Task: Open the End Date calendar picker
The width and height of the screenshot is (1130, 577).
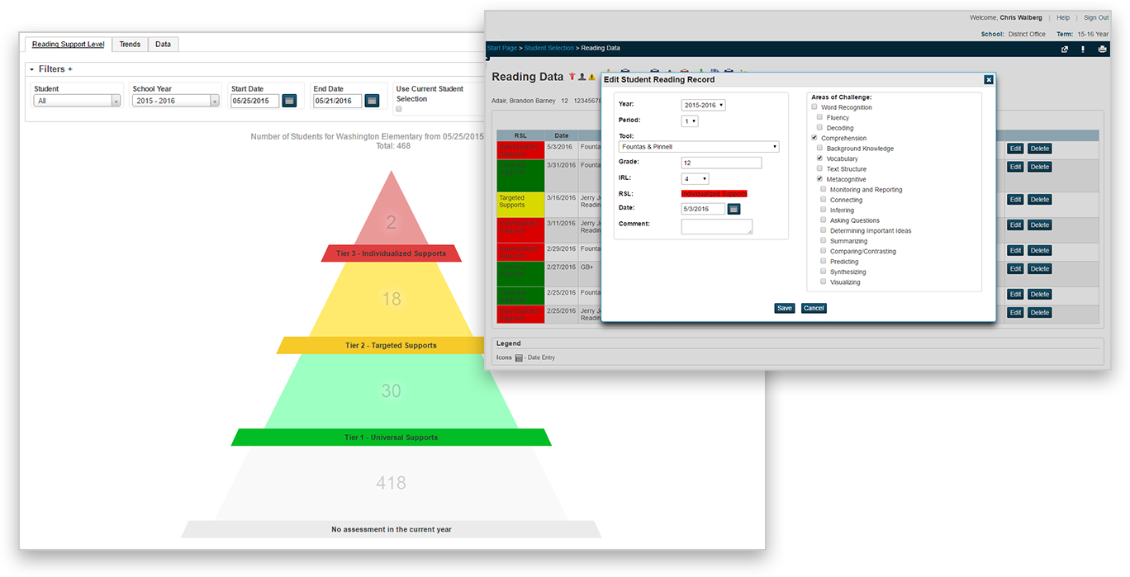Action: click(372, 101)
